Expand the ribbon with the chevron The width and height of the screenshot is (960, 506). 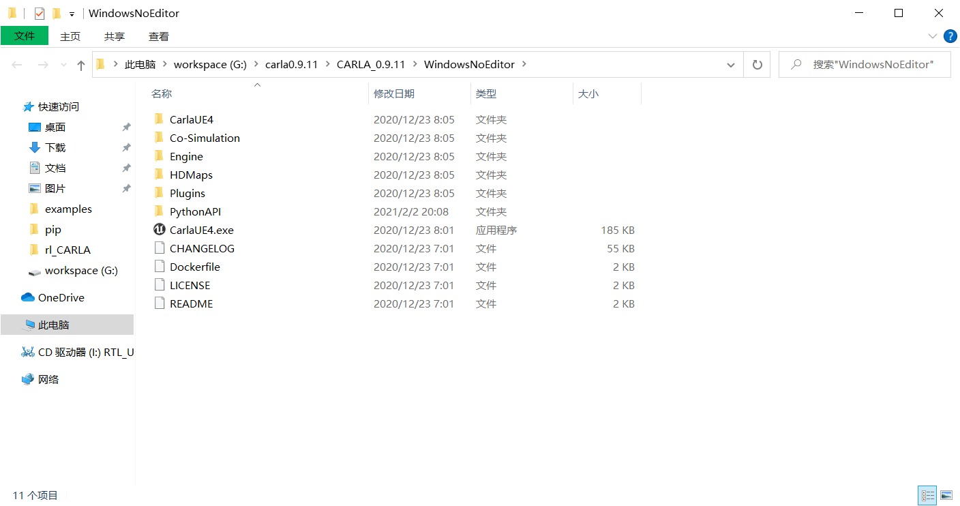[933, 36]
